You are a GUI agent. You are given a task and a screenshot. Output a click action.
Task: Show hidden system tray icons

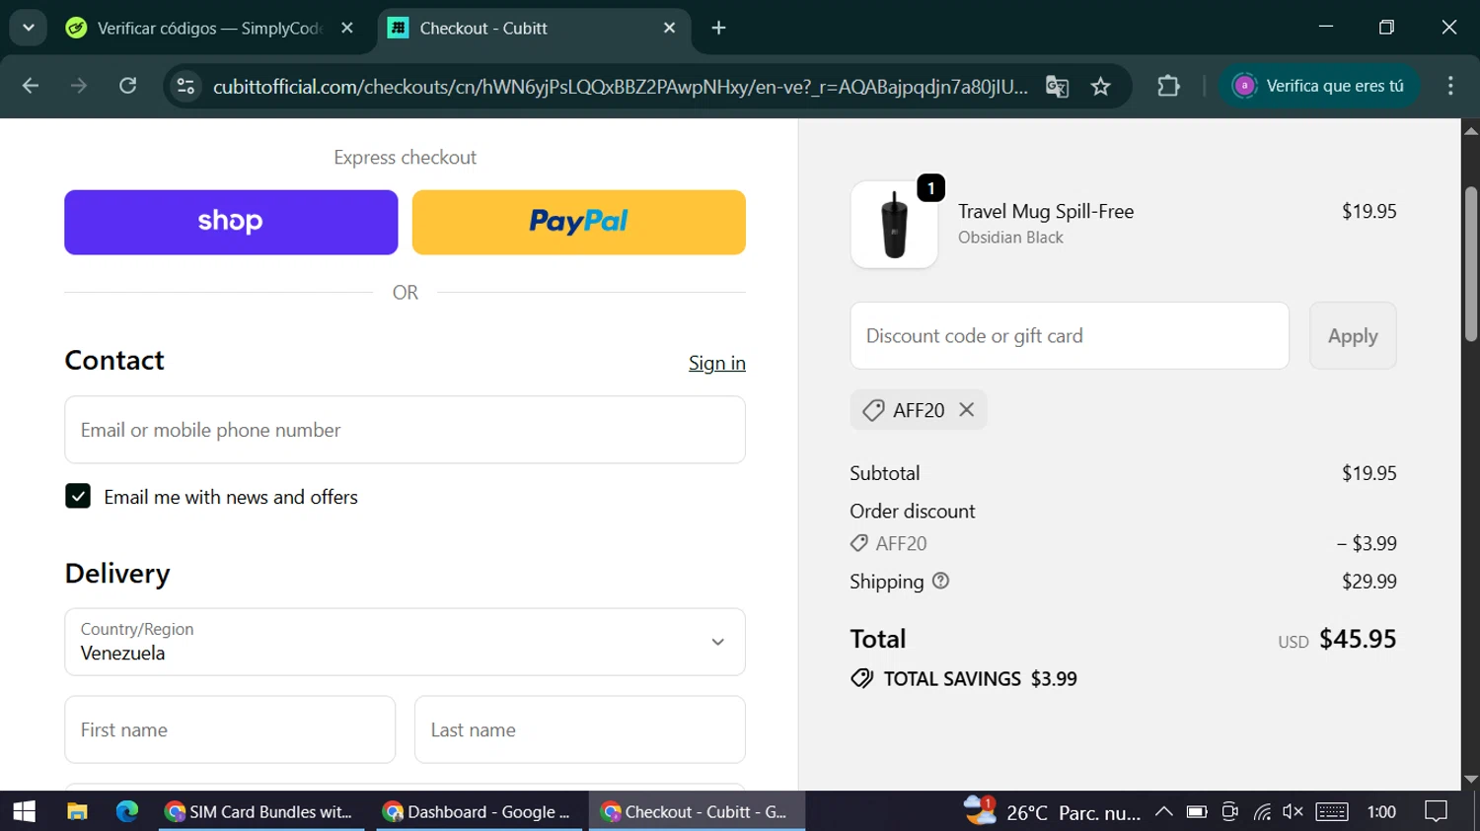pyautogui.click(x=1163, y=811)
